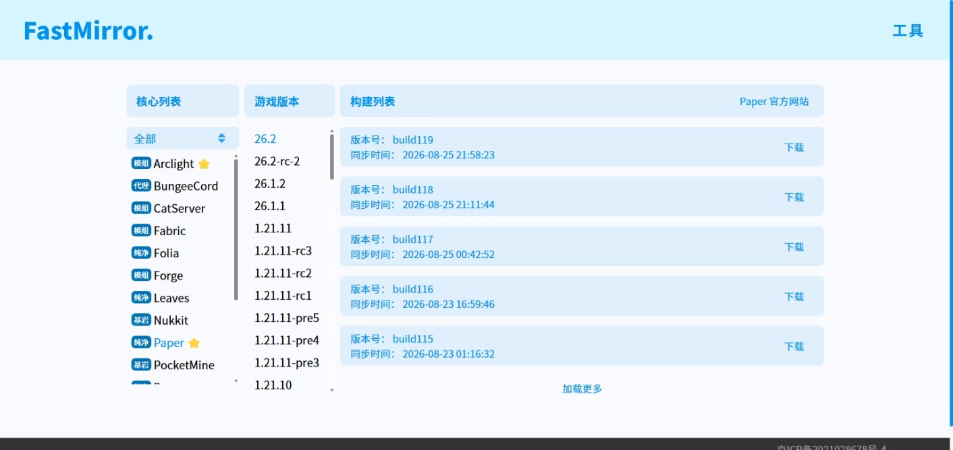Click the 纯净 badge beside Paper

tap(141, 342)
